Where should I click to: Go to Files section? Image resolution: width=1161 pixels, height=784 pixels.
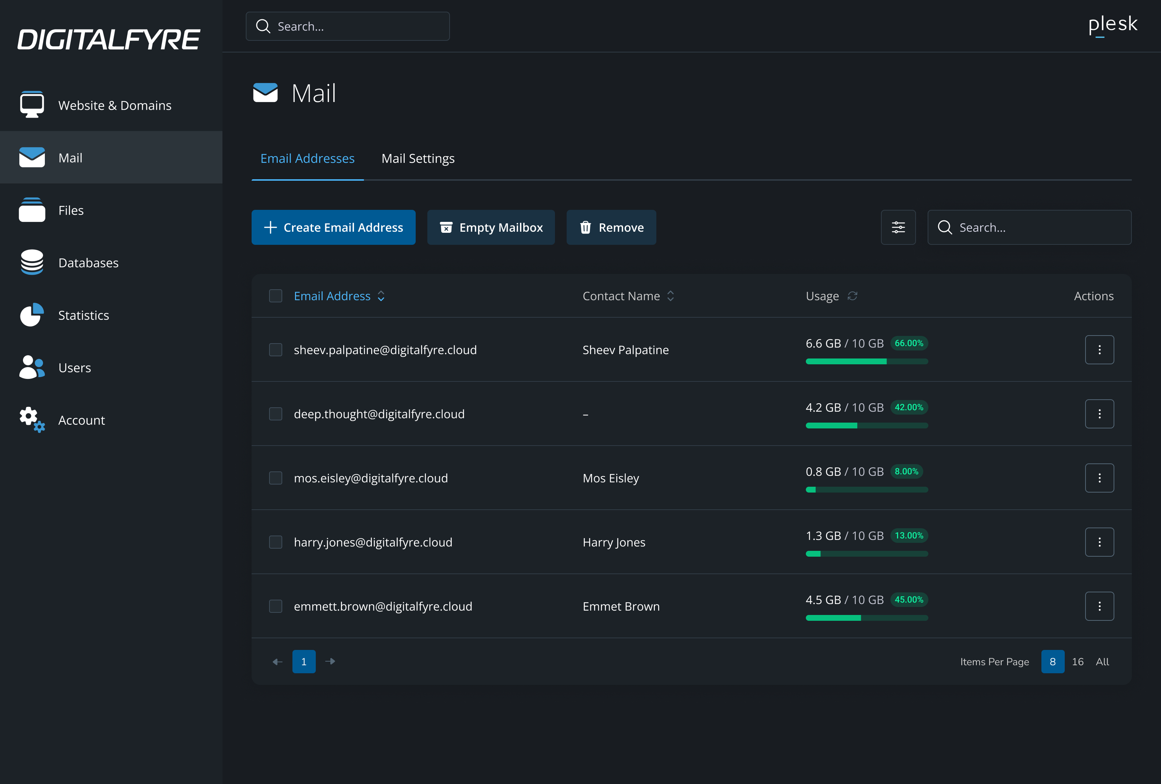click(111, 210)
